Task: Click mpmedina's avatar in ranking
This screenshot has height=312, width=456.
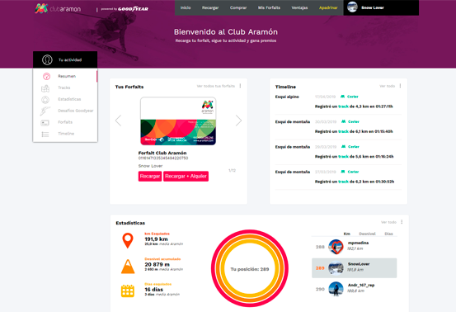Action: [x=336, y=247]
